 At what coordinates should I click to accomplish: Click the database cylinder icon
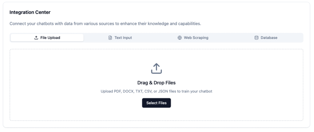tap(256, 37)
